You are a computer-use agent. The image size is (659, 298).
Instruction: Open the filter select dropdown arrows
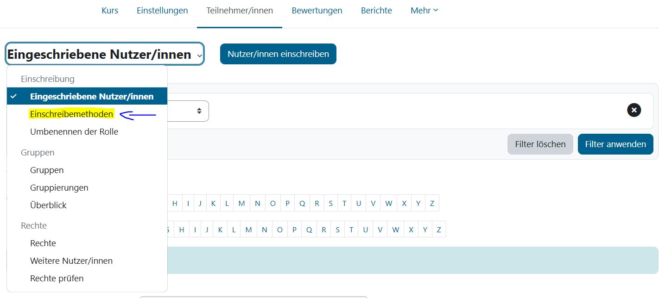pos(199,111)
